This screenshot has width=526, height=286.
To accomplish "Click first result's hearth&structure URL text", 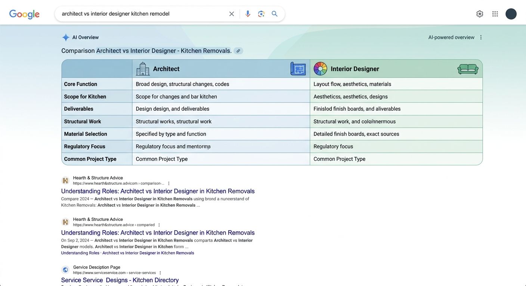I will (x=118, y=184).
